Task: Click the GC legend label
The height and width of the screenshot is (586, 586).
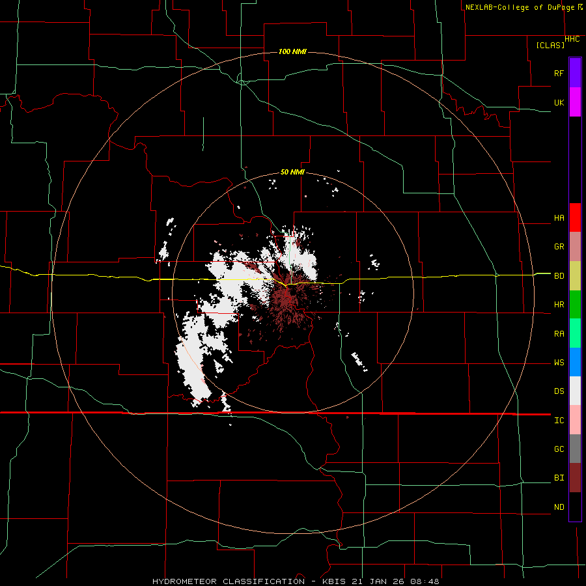Action: pyautogui.click(x=559, y=449)
